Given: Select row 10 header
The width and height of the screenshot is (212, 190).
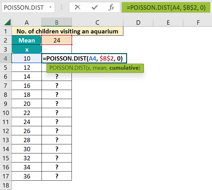Looking at the screenshot, I should pyautogui.click(x=6, y=113).
